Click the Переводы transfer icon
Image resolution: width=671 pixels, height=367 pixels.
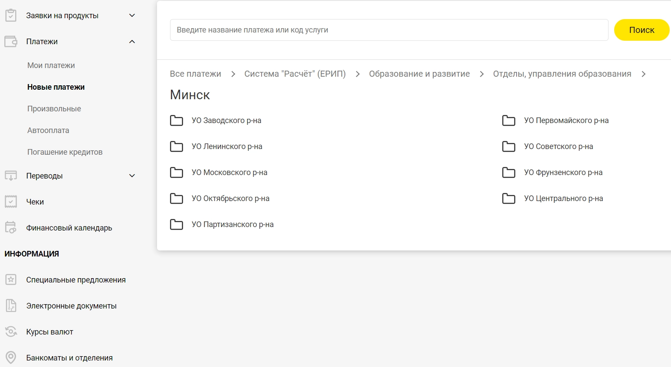pos(11,175)
